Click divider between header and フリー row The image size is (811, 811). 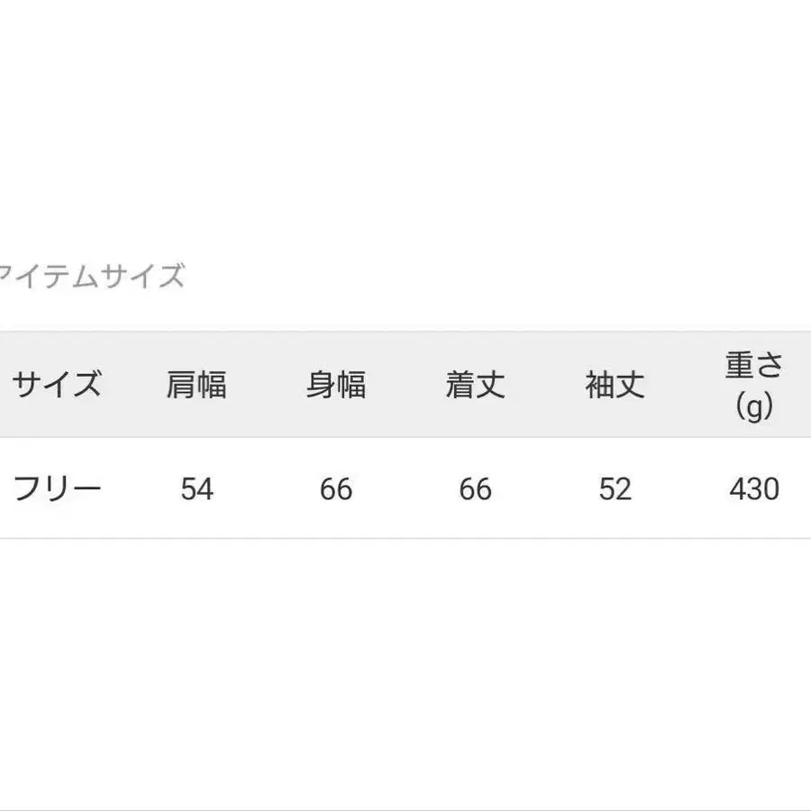click(x=405, y=438)
